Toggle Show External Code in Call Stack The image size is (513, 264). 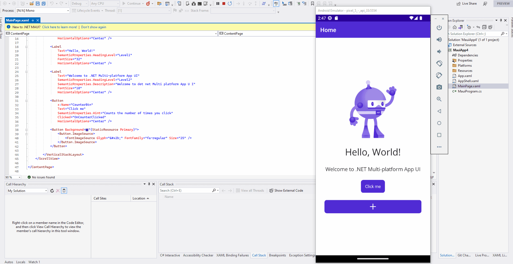click(286, 190)
